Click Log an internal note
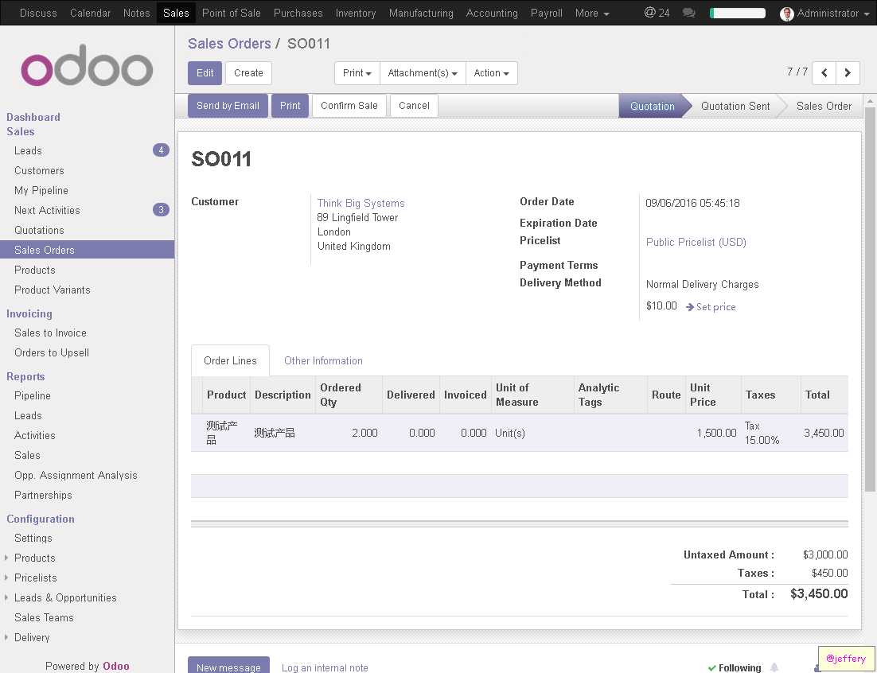This screenshot has height=673, width=877. [325, 667]
